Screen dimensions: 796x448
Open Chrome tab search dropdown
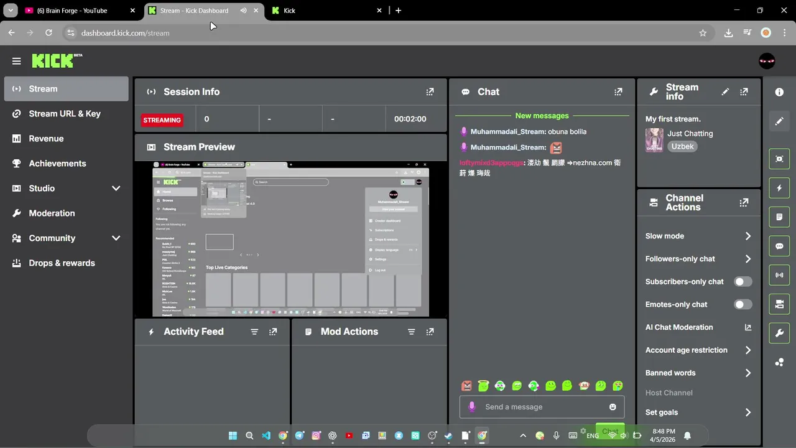(x=11, y=11)
